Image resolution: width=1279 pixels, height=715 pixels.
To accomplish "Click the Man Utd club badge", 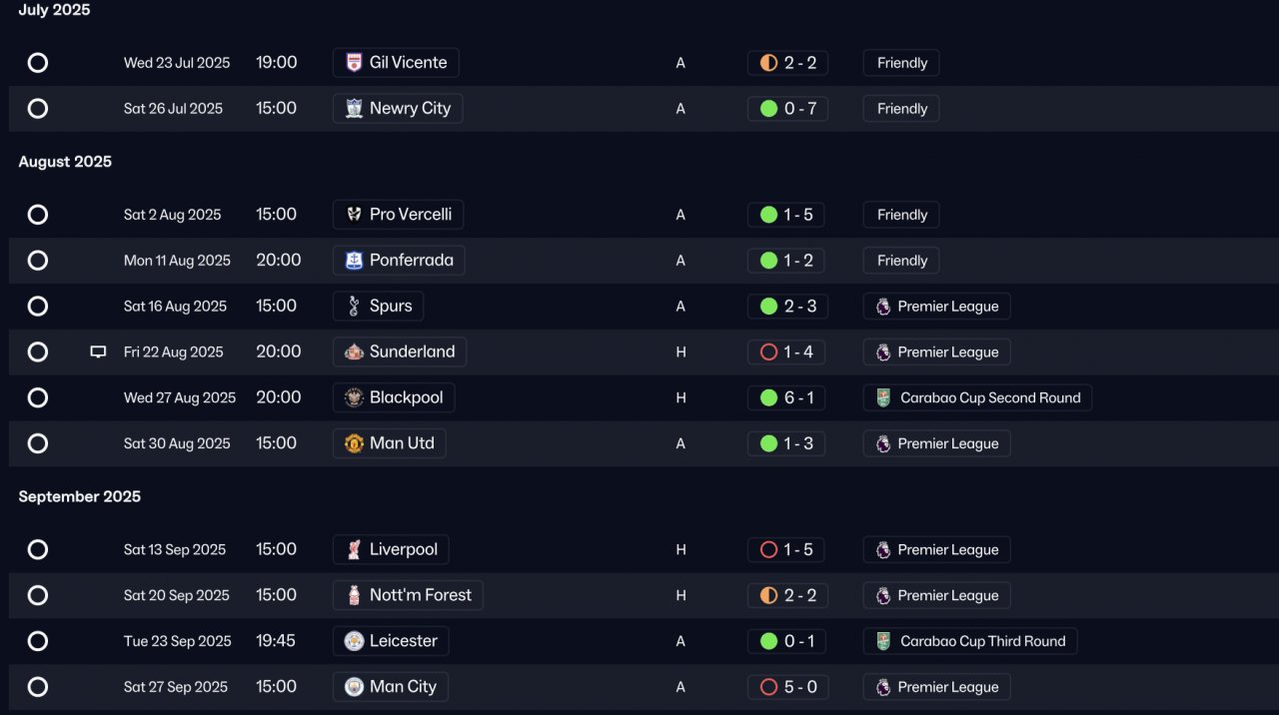I will [x=354, y=443].
